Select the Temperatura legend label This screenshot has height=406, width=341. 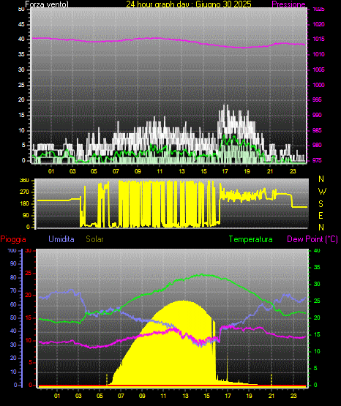(x=251, y=239)
